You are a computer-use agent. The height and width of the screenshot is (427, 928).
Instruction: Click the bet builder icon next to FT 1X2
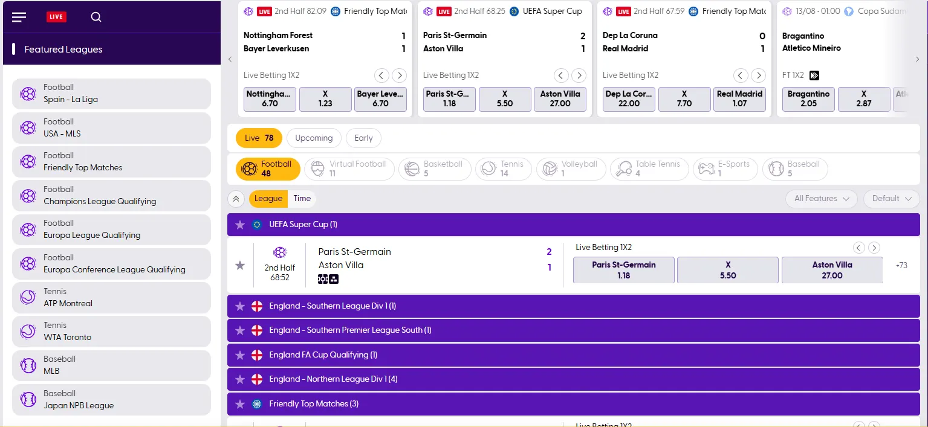[814, 75]
